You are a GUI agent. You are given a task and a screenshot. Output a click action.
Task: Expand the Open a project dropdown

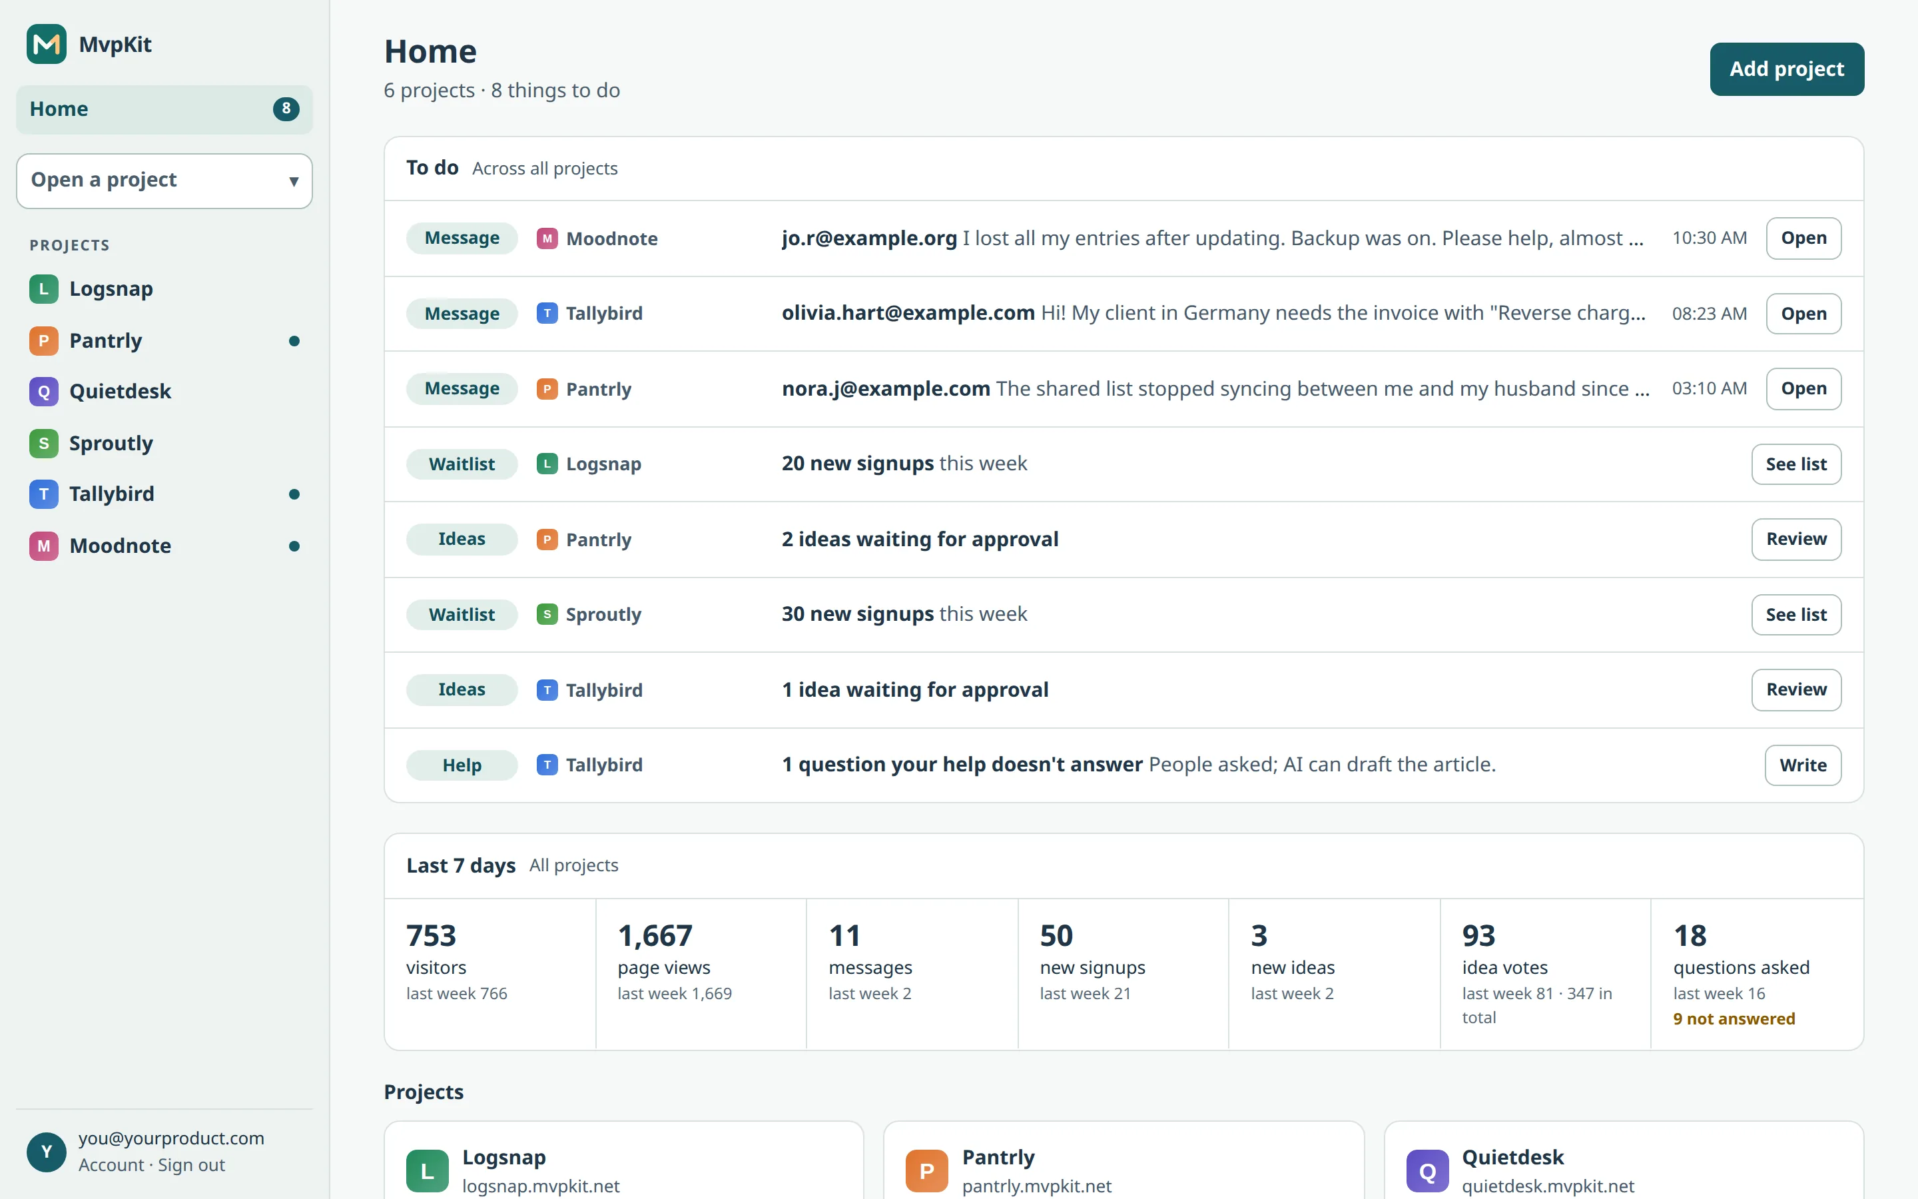pyautogui.click(x=164, y=181)
